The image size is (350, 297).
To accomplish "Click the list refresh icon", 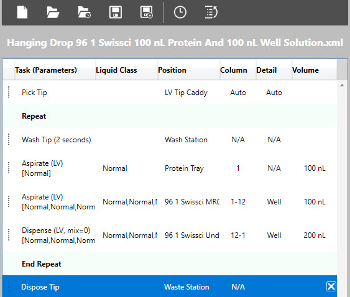I will point(211,12).
